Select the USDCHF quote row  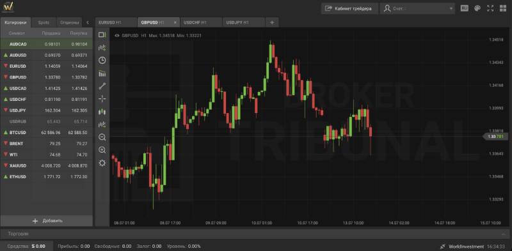coord(47,100)
